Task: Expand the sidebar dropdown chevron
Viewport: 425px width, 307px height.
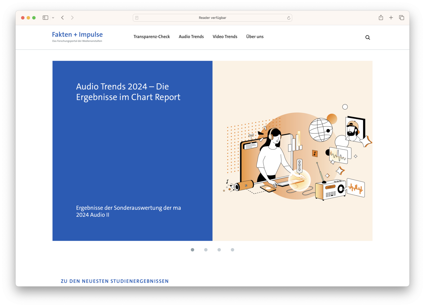Action: (x=53, y=18)
